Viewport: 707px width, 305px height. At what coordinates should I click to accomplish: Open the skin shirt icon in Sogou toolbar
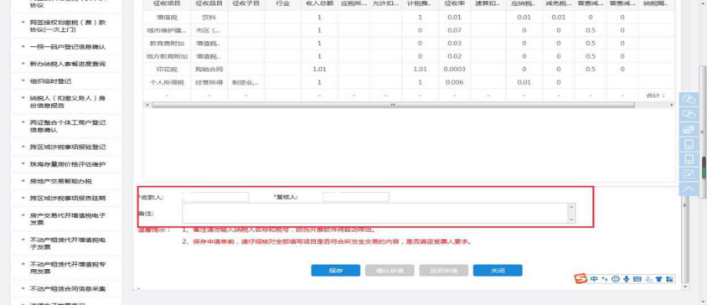tap(658, 279)
